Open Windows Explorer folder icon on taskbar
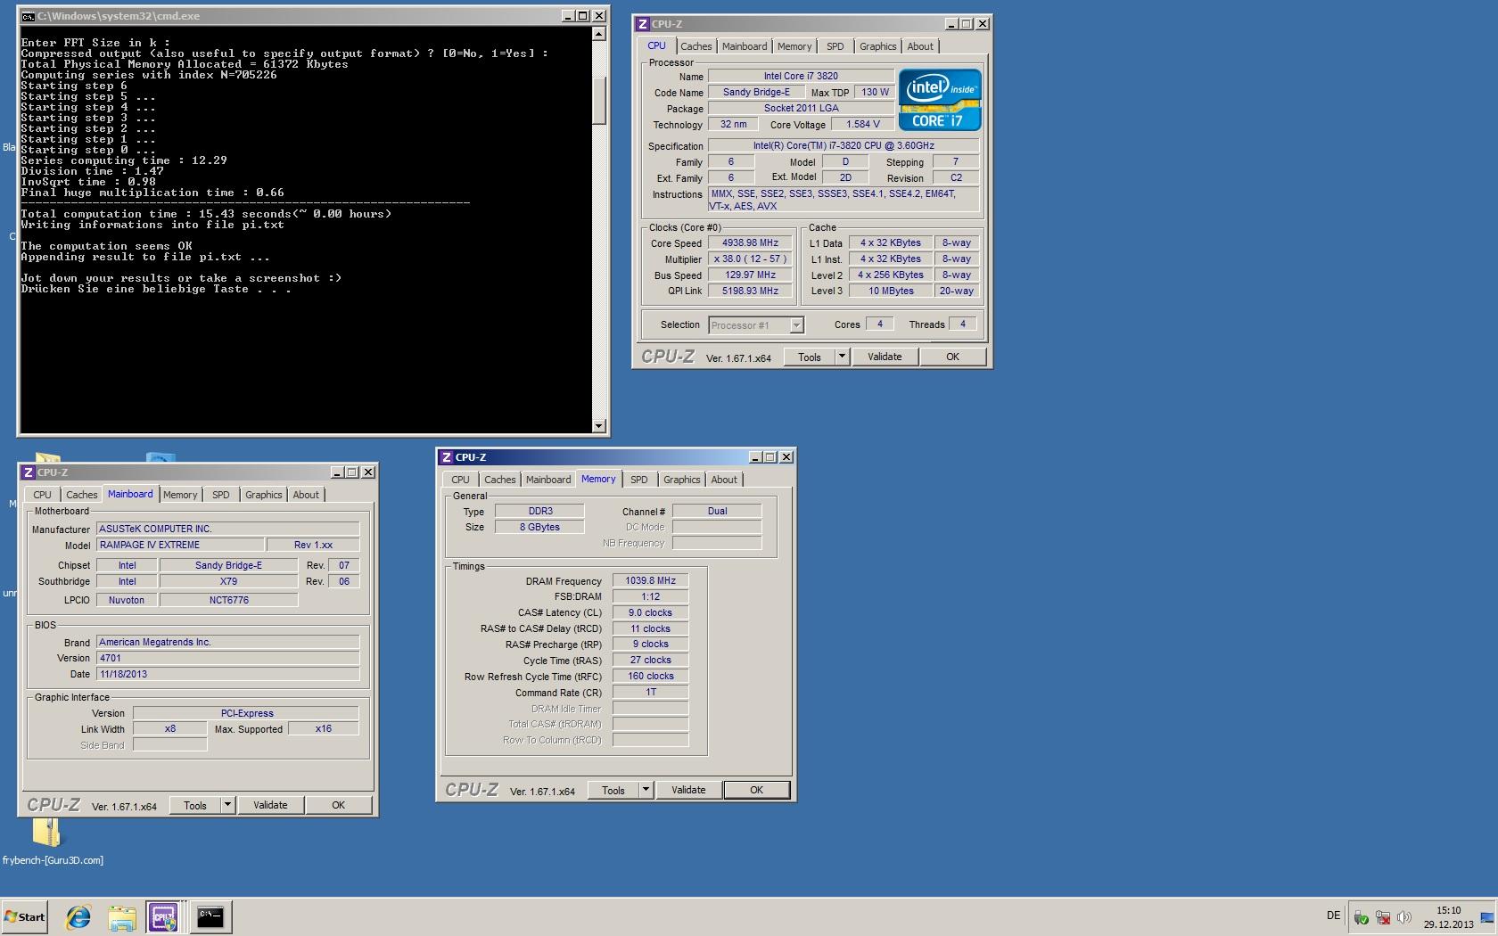This screenshot has width=1498, height=936. pos(122,916)
